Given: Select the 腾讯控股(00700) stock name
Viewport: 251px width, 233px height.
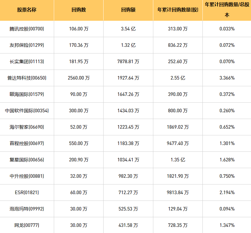Looking at the screenshot, I should [27, 29].
